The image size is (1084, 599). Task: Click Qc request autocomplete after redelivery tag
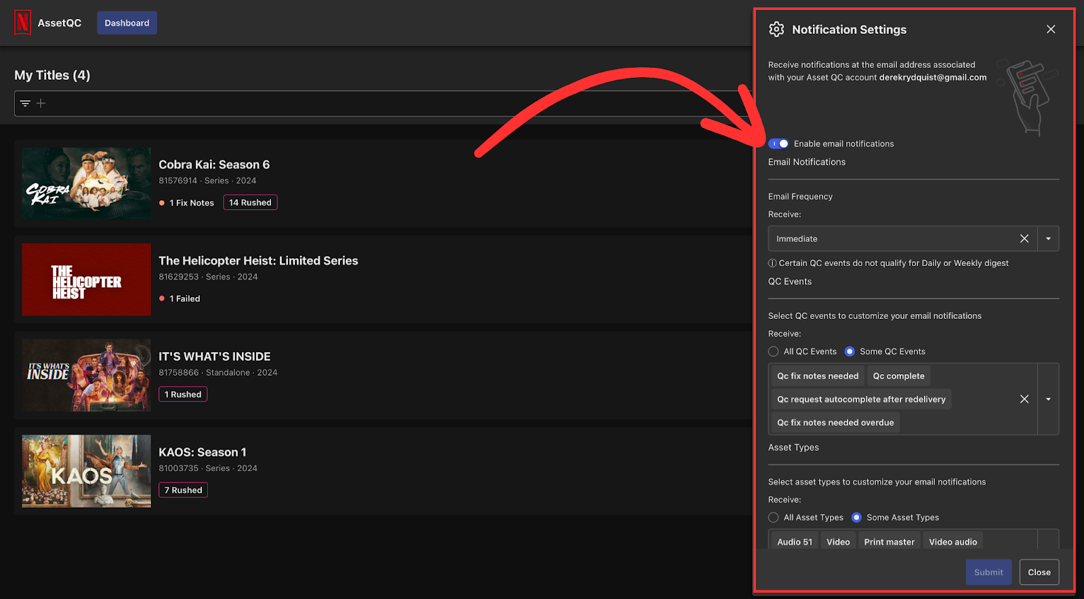tap(861, 399)
